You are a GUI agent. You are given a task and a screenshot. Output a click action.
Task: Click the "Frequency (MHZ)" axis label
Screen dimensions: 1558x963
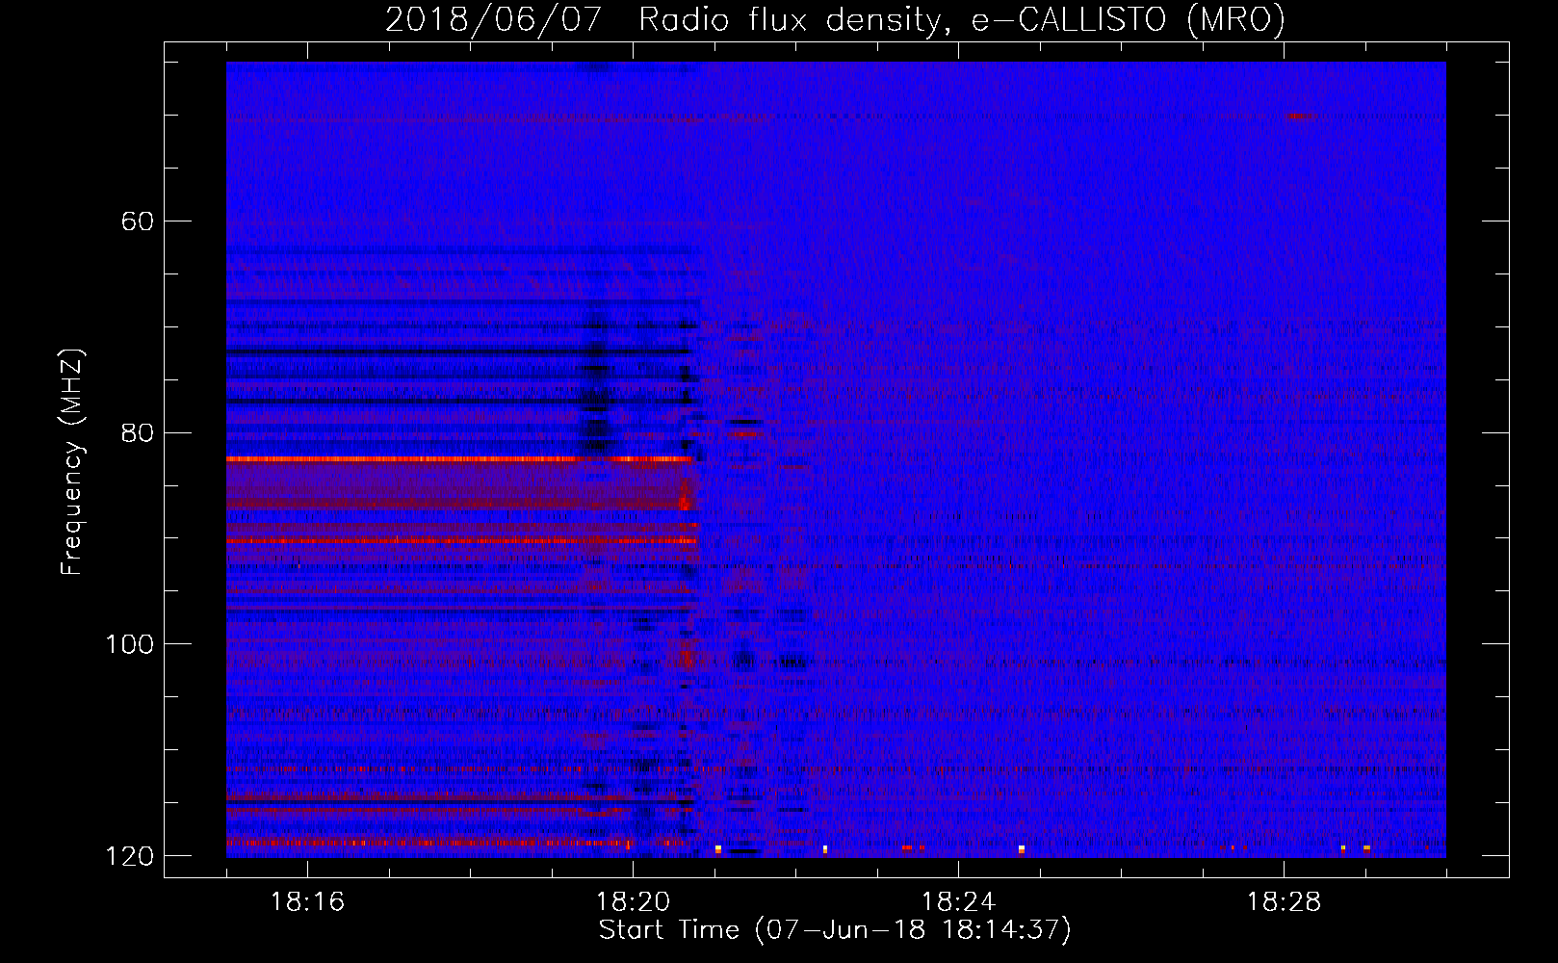coord(72,462)
